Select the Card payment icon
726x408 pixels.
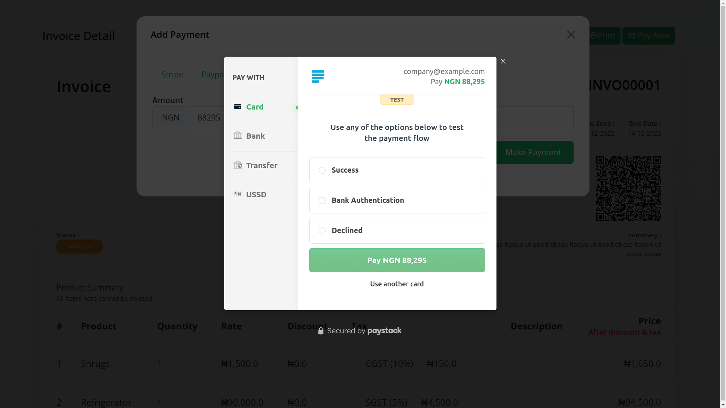click(x=237, y=107)
